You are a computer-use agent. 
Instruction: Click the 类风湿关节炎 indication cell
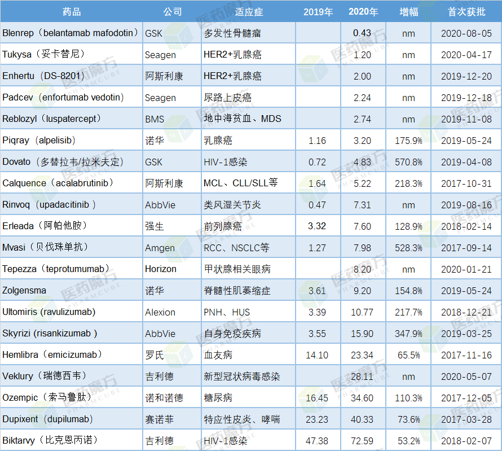(x=248, y=204)
